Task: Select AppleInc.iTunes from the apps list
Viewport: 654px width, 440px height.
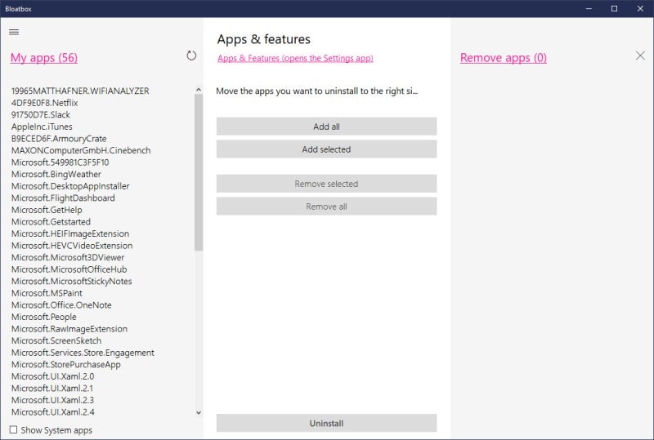Action: pyautogui.click(x=43, y=127)
